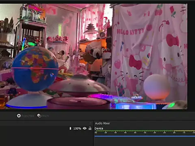
Task: Click the 100% battery level label
Action: pyautogui.click(x=77, y=129)
